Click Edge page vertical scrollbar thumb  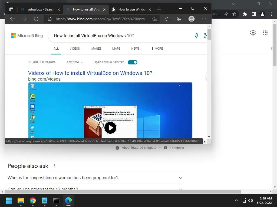click(x=209, y=34)
